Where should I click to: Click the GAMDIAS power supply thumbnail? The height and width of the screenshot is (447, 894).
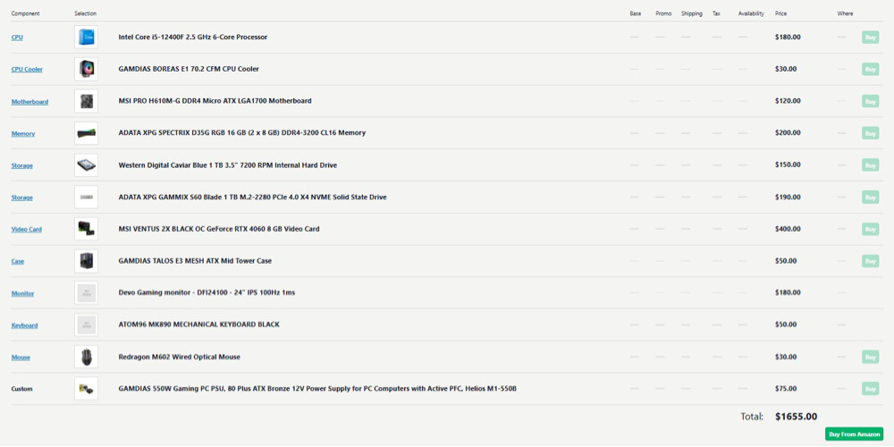click(86, 388)
